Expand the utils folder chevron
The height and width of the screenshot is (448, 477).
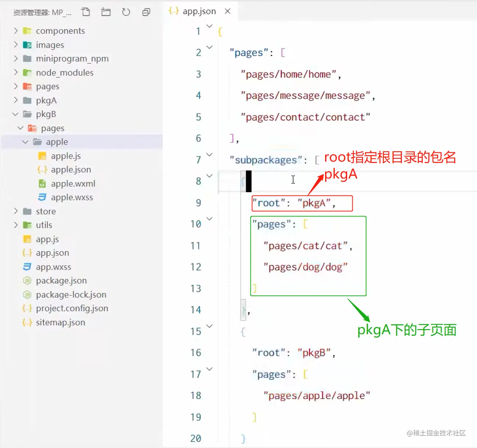point(15,225)
